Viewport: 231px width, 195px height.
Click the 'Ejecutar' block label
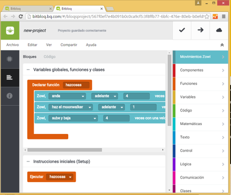(x=37, y=177)
